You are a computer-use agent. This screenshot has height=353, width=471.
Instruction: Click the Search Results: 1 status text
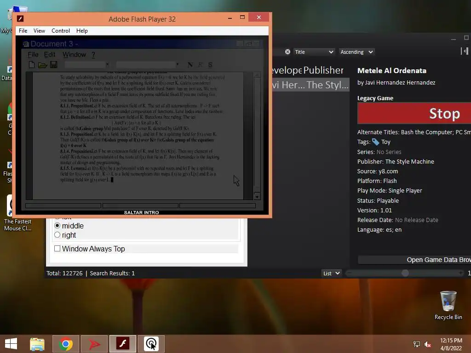[x=112, y=273]
